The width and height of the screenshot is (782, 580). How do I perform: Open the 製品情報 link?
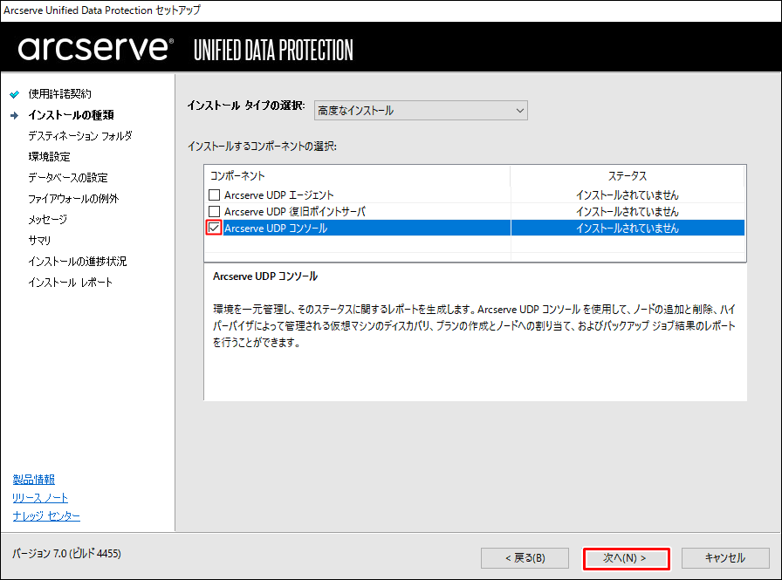coord(34,480)
